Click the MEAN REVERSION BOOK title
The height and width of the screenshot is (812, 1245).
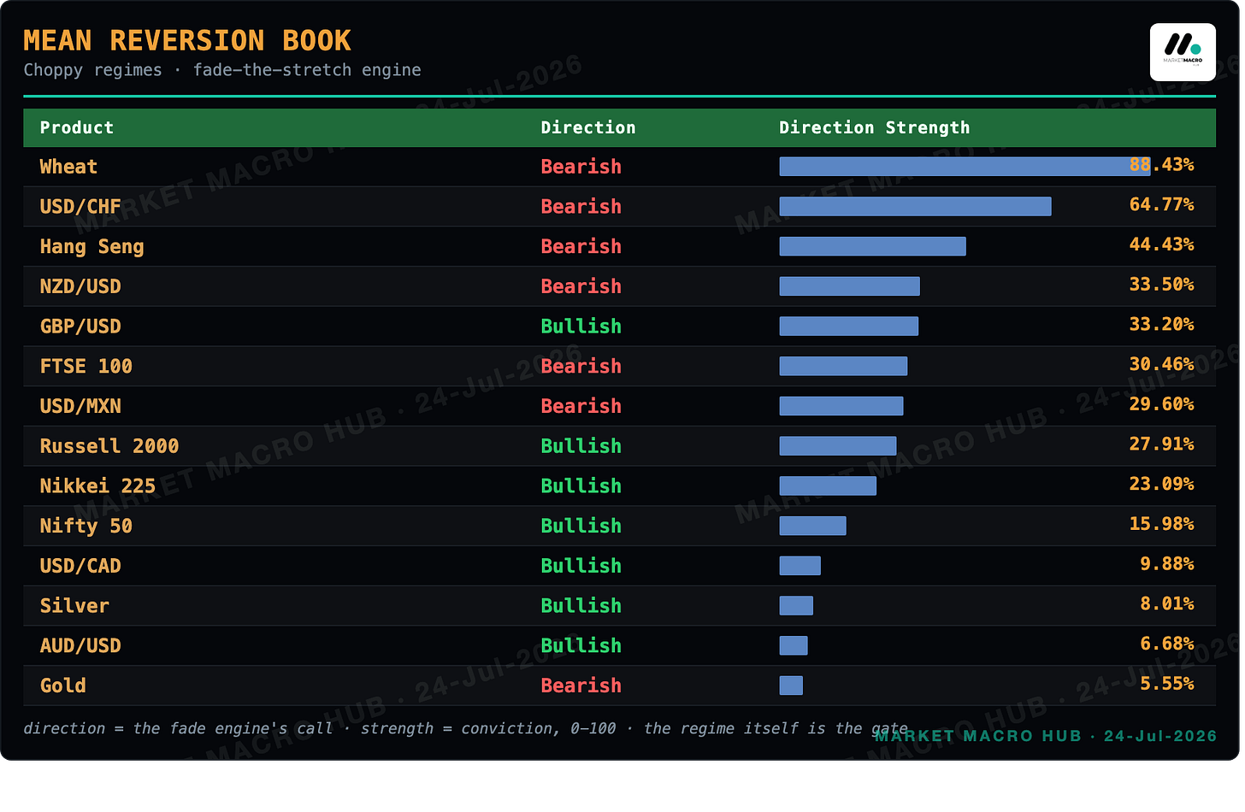pyautogui.click(x=187, y=40)
